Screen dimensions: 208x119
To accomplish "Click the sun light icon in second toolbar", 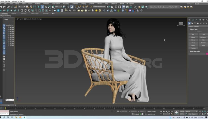I will click(x=96, y=11).
